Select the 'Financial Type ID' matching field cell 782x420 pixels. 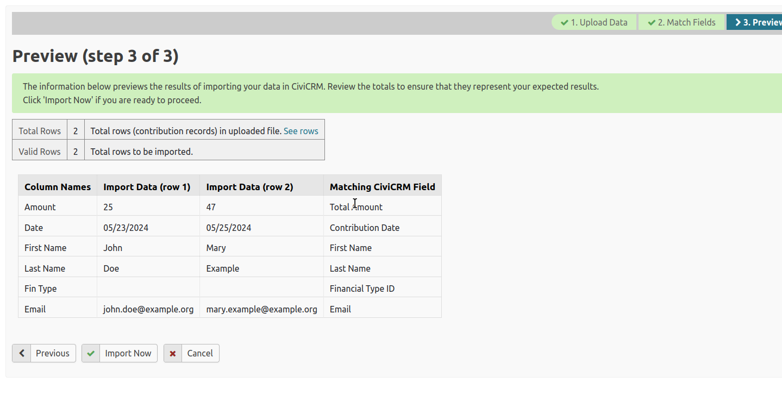(362, 289)
